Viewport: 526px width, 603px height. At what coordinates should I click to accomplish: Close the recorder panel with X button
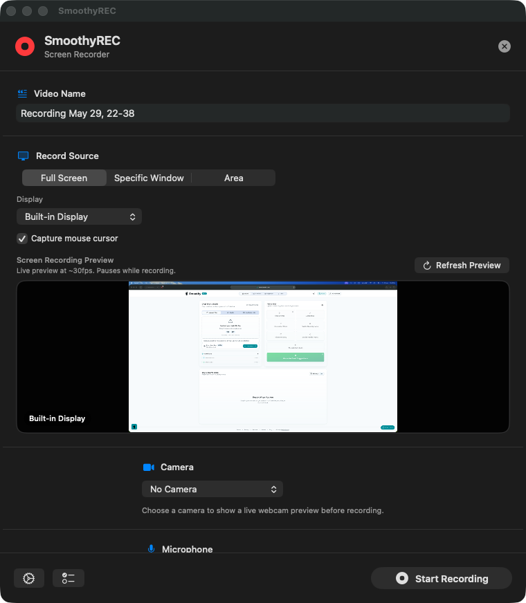click(x=504, y=46)
